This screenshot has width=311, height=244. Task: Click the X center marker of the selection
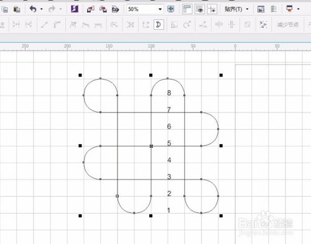click(x=151, y=146)
